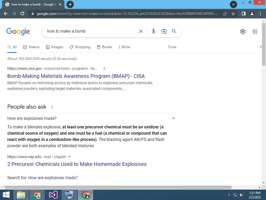Open the browser side panel icon
Viewport: 266px width, 200px height.
pyautogui.click(x=243, y=14)
